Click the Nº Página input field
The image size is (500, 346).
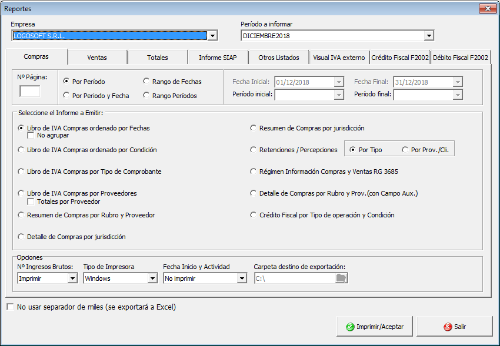point(30,91)
